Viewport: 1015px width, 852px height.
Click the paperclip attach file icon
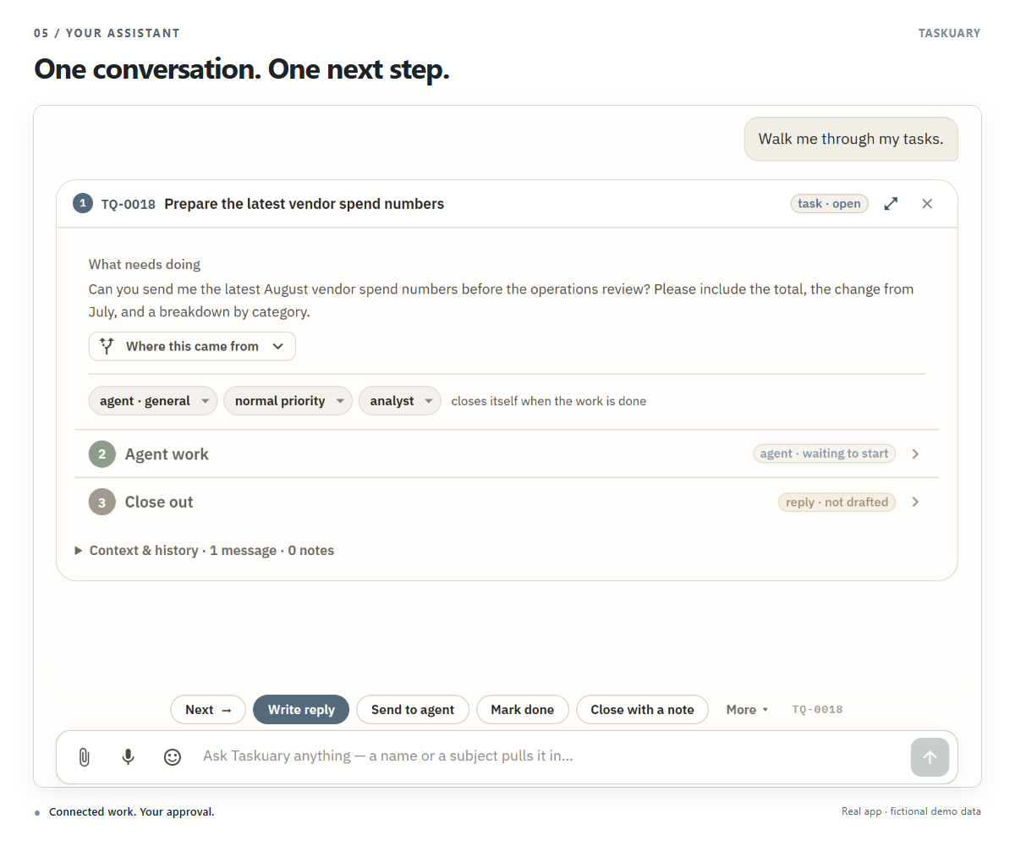(84, 757)
